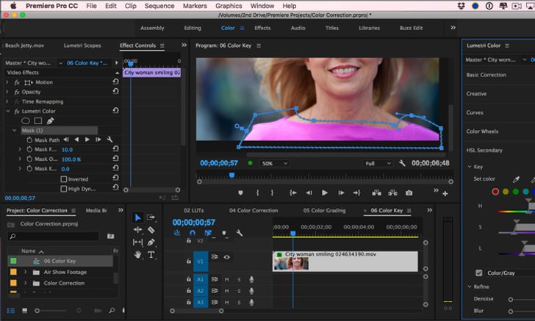535x321 pixels.
Task: Choose the Slip tool
Action: (x=138, y=242)
